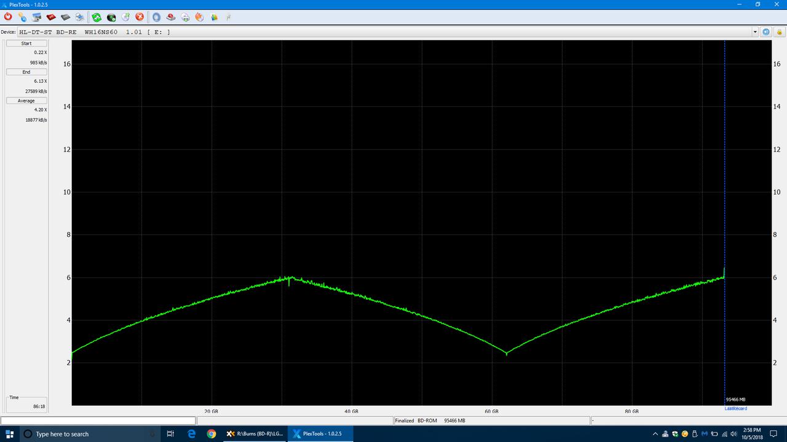Click the pale disc with green arrow icon

click(125, 17)
